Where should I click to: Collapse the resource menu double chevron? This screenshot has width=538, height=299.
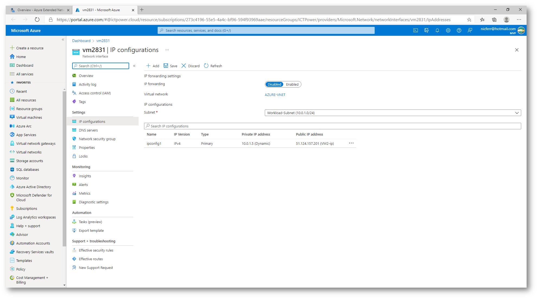click(x=134, y=66)
